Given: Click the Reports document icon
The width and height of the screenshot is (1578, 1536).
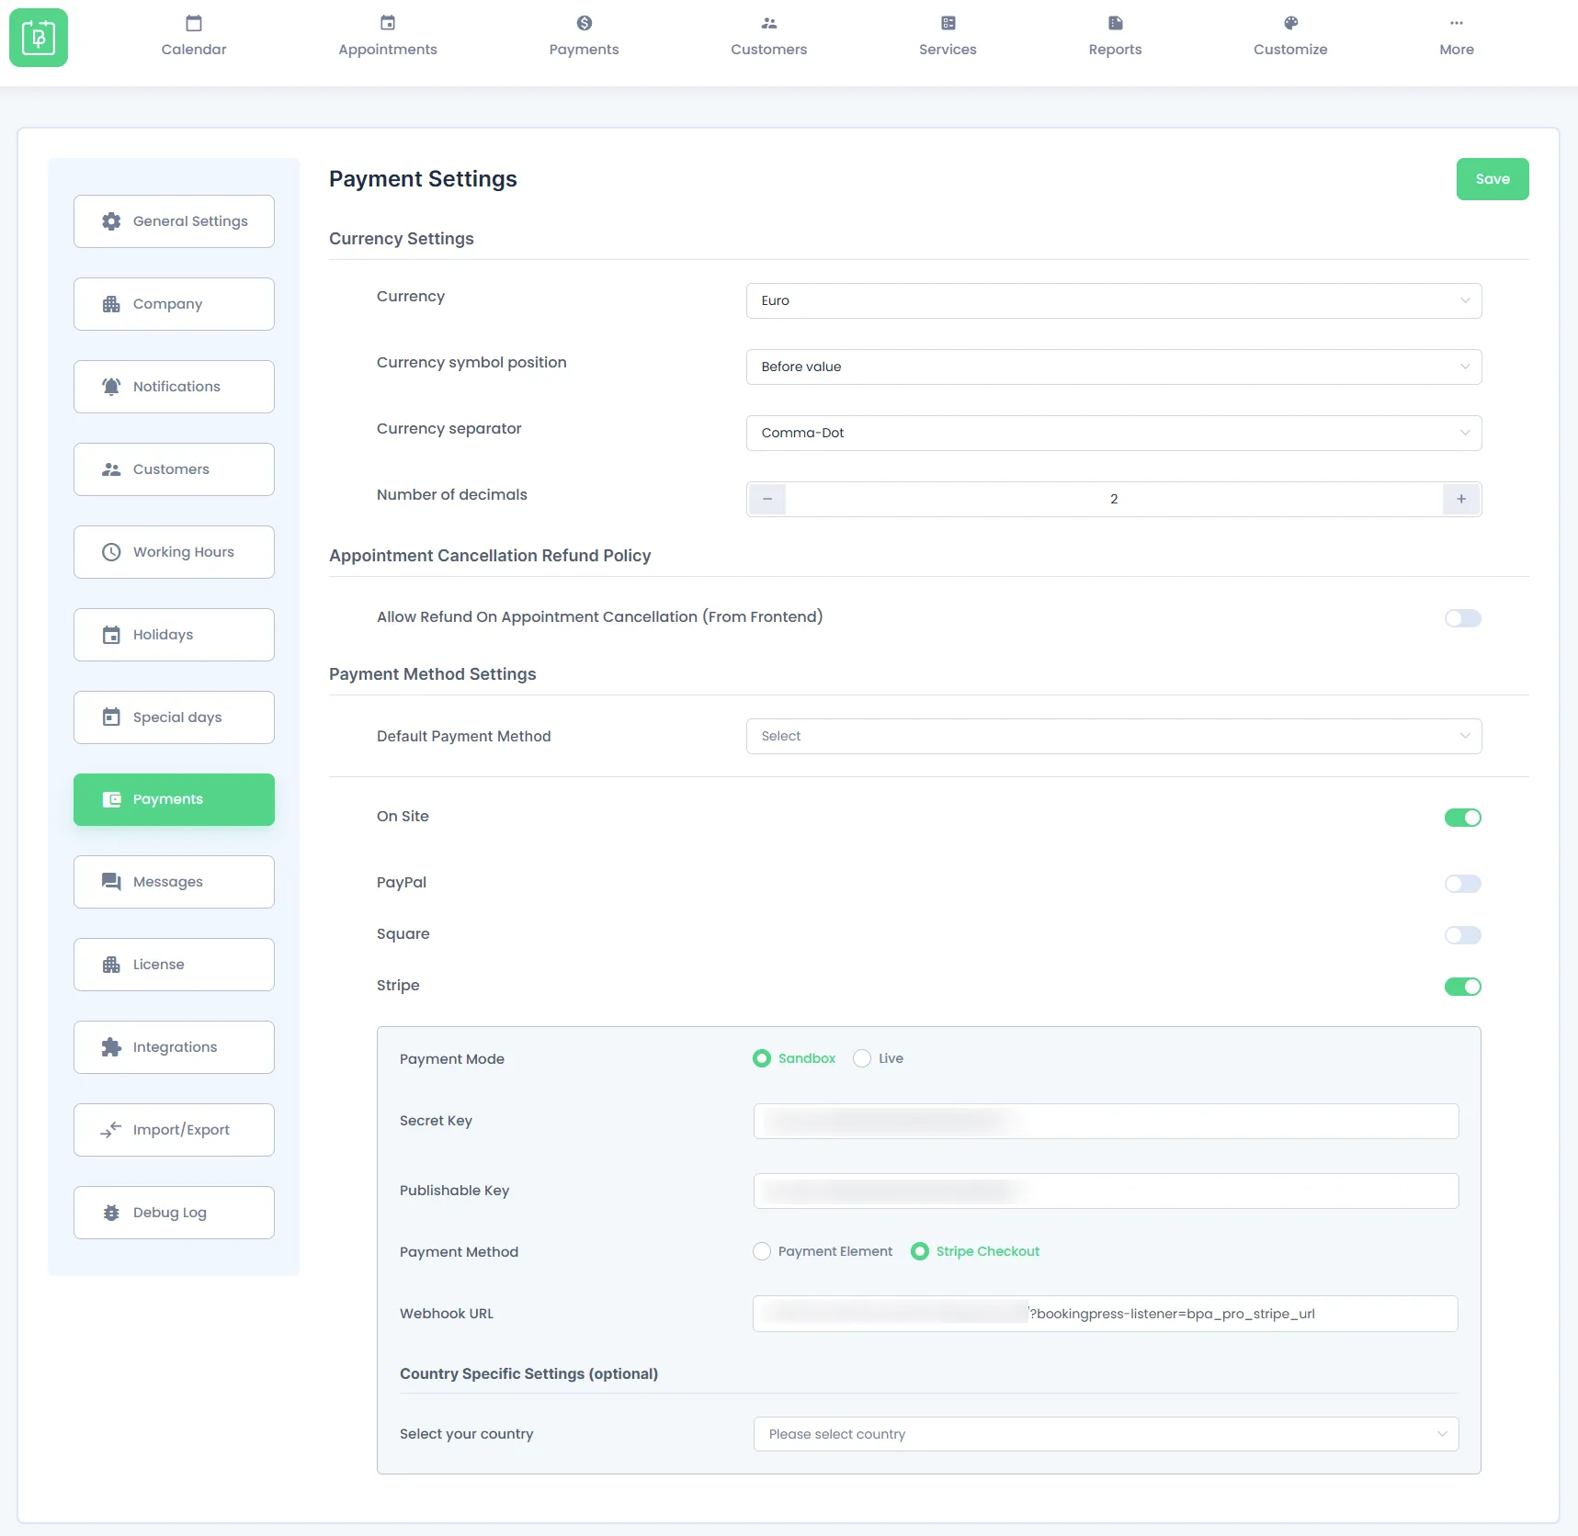Looking at the screenshot, I should (1116, 23).
